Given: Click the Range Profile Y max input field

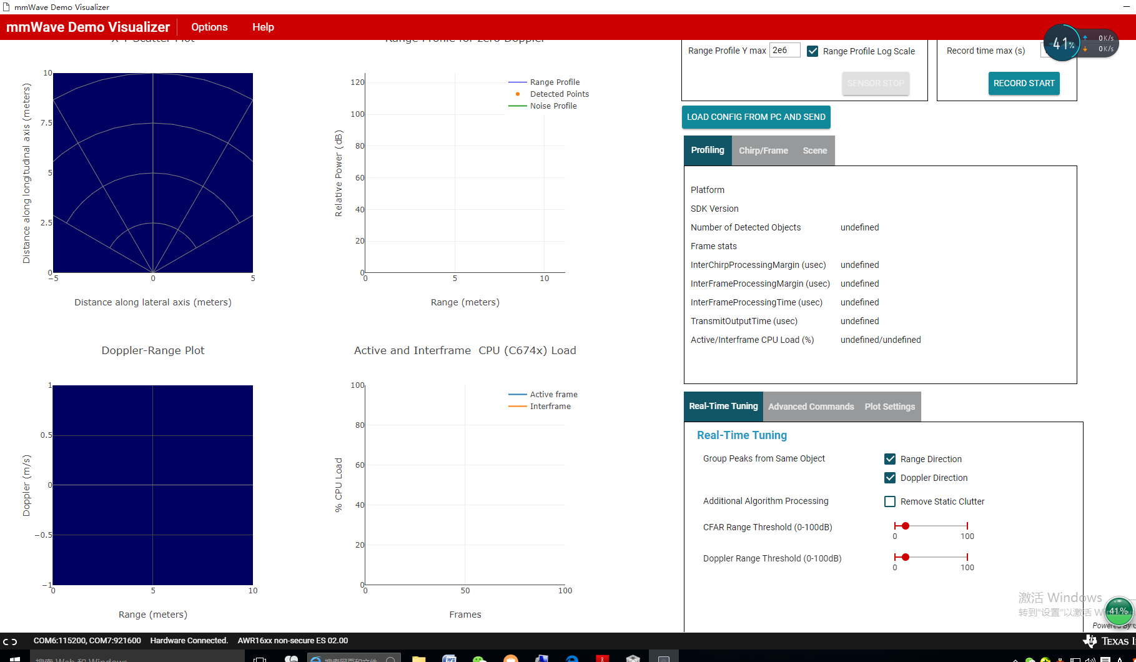Looking at the screenshot, I should point(784,50).
